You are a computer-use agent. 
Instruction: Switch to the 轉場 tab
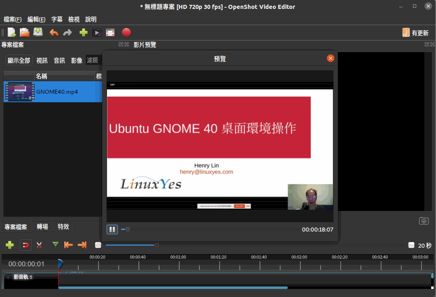pos(42,227)
